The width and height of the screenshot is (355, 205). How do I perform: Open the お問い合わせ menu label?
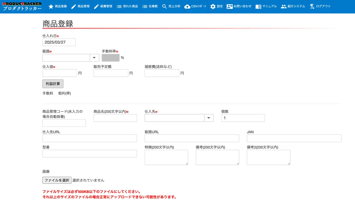[243, 6]
